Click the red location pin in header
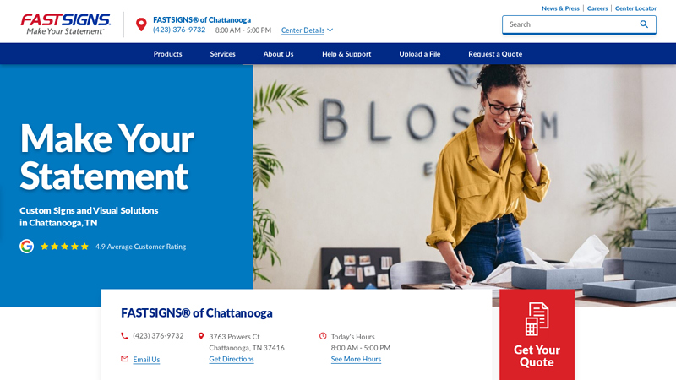676x380 pixels. pos(141,24)
